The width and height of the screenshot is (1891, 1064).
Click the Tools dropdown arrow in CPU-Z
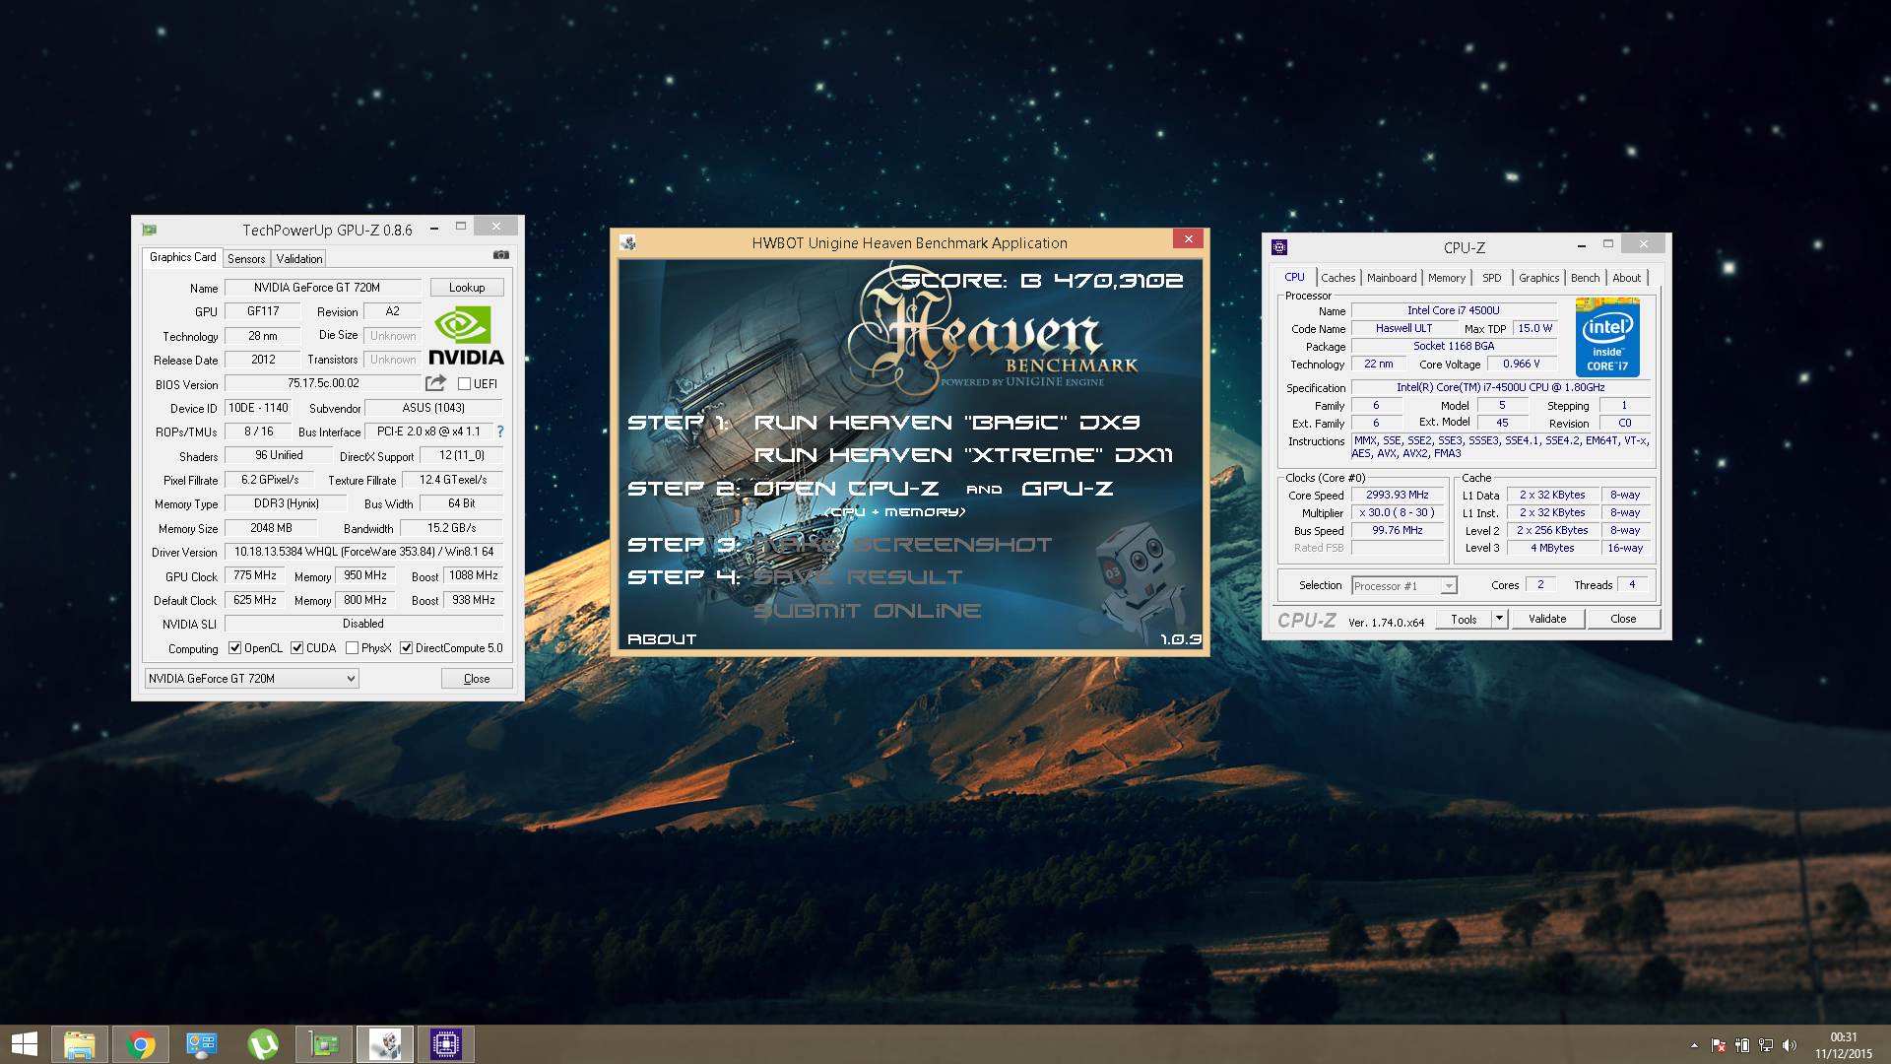1499,619
